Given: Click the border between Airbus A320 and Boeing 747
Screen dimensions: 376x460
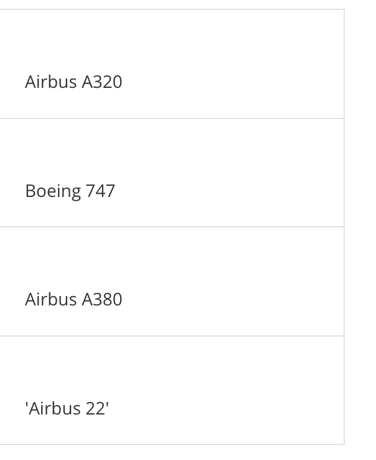Looking at the screenshot, I should pos(171,118).
